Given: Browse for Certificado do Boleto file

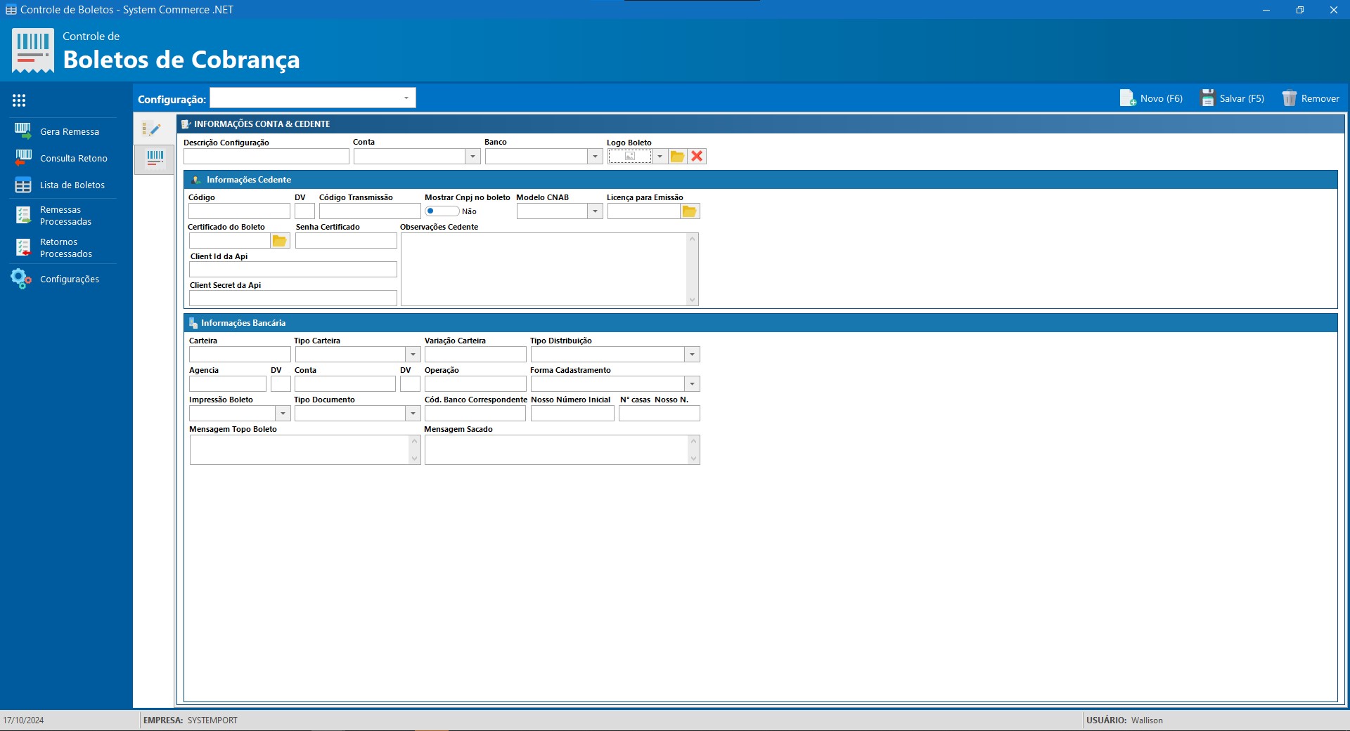Looking at the screenshot, I should pos(280,241).
